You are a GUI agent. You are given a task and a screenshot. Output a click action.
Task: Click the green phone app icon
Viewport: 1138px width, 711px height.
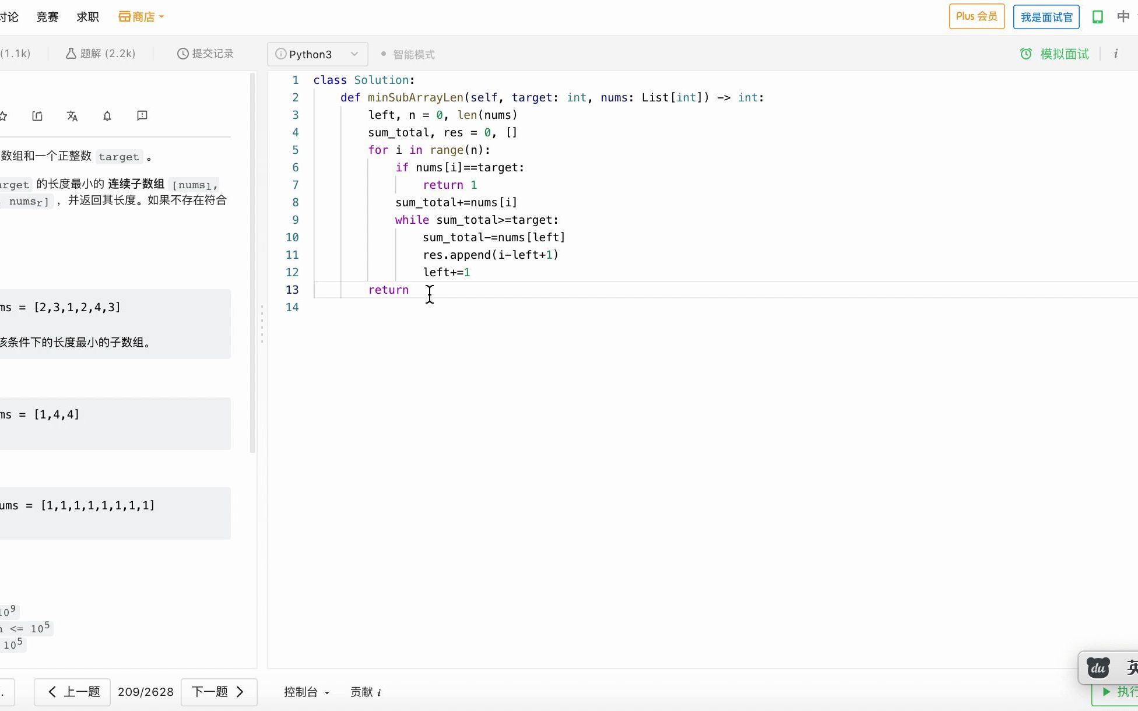(x=1098, y=17)
